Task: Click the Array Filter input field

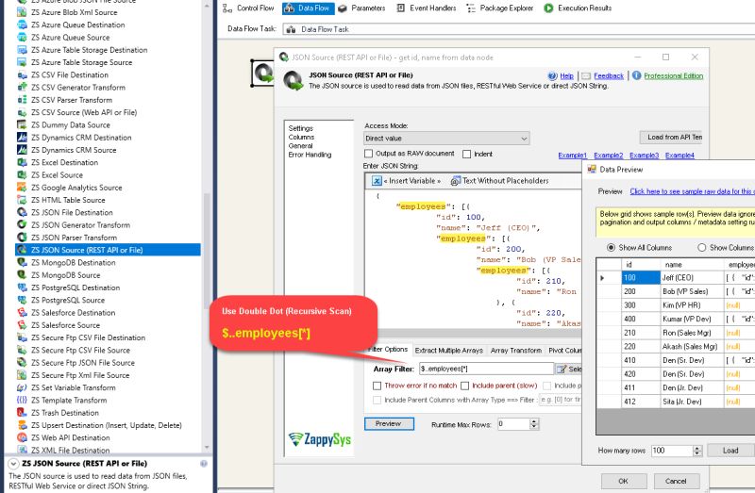Action: [486, 369]
